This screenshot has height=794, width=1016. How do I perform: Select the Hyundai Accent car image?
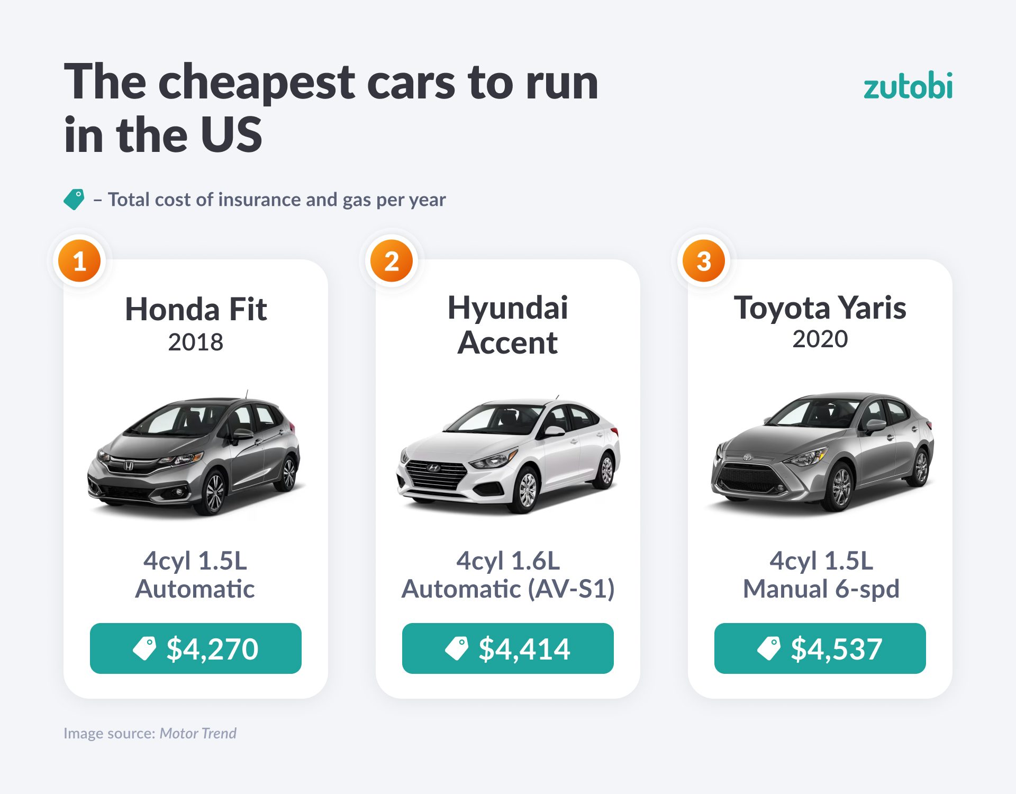click(x=508, y=456)
